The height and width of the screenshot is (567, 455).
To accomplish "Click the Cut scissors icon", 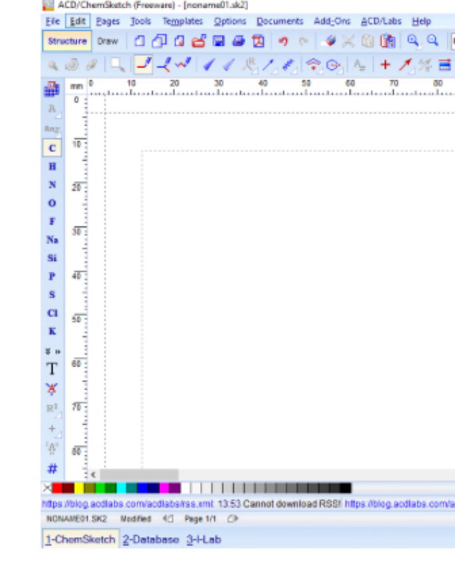I will [x=348, y=41].
